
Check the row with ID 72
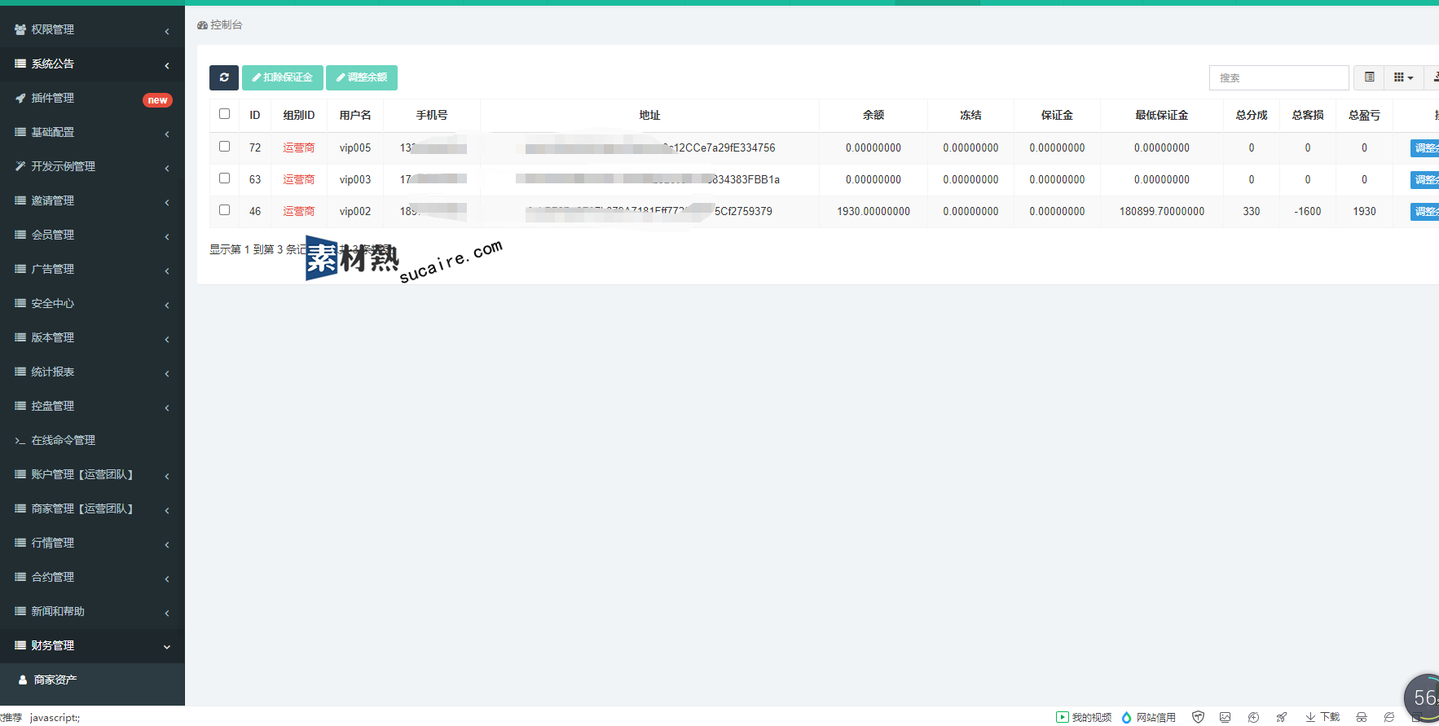coord(224,147)
